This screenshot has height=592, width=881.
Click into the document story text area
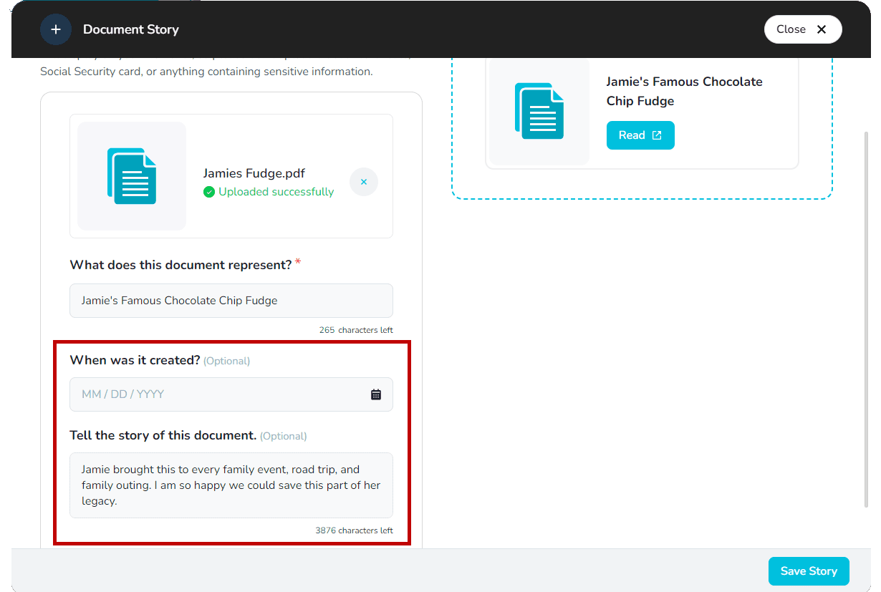[231, 485]
